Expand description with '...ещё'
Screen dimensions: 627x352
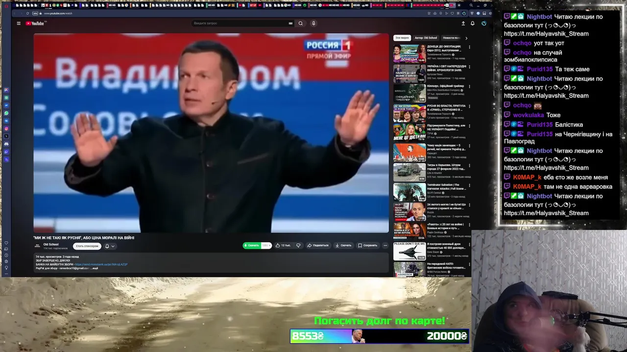[95, 268]
